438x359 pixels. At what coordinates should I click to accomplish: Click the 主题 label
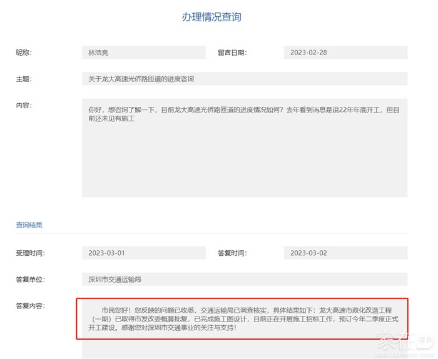(24, 79)
